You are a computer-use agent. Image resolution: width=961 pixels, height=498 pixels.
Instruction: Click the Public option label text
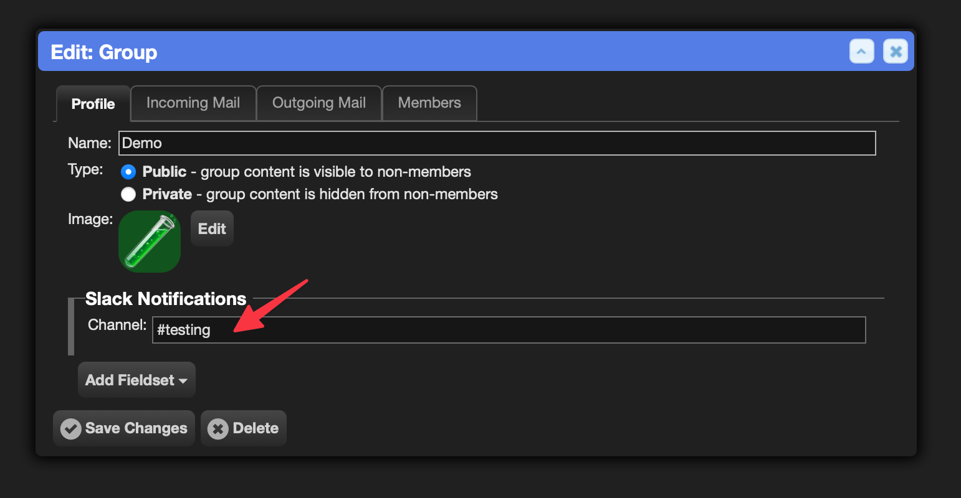307,172
